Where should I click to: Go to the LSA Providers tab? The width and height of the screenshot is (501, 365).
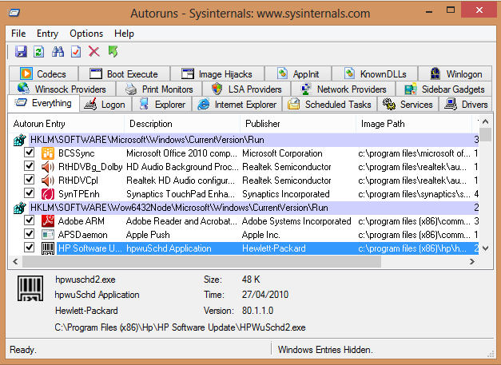click(246, 89)
